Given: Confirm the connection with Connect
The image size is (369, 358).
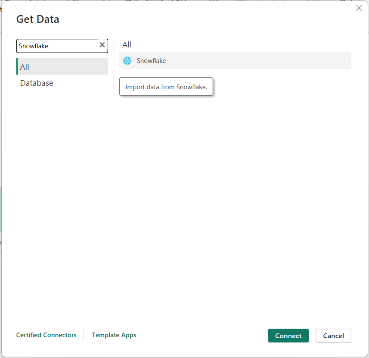Looking at the screenshot, I should (288, 336).
